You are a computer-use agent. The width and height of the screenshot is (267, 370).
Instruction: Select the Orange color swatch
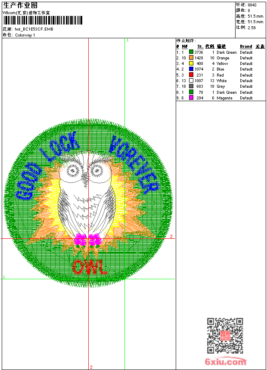pyautogui.click(x=191, y=58)
